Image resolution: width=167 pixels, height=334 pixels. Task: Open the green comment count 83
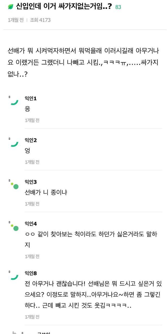118,7
